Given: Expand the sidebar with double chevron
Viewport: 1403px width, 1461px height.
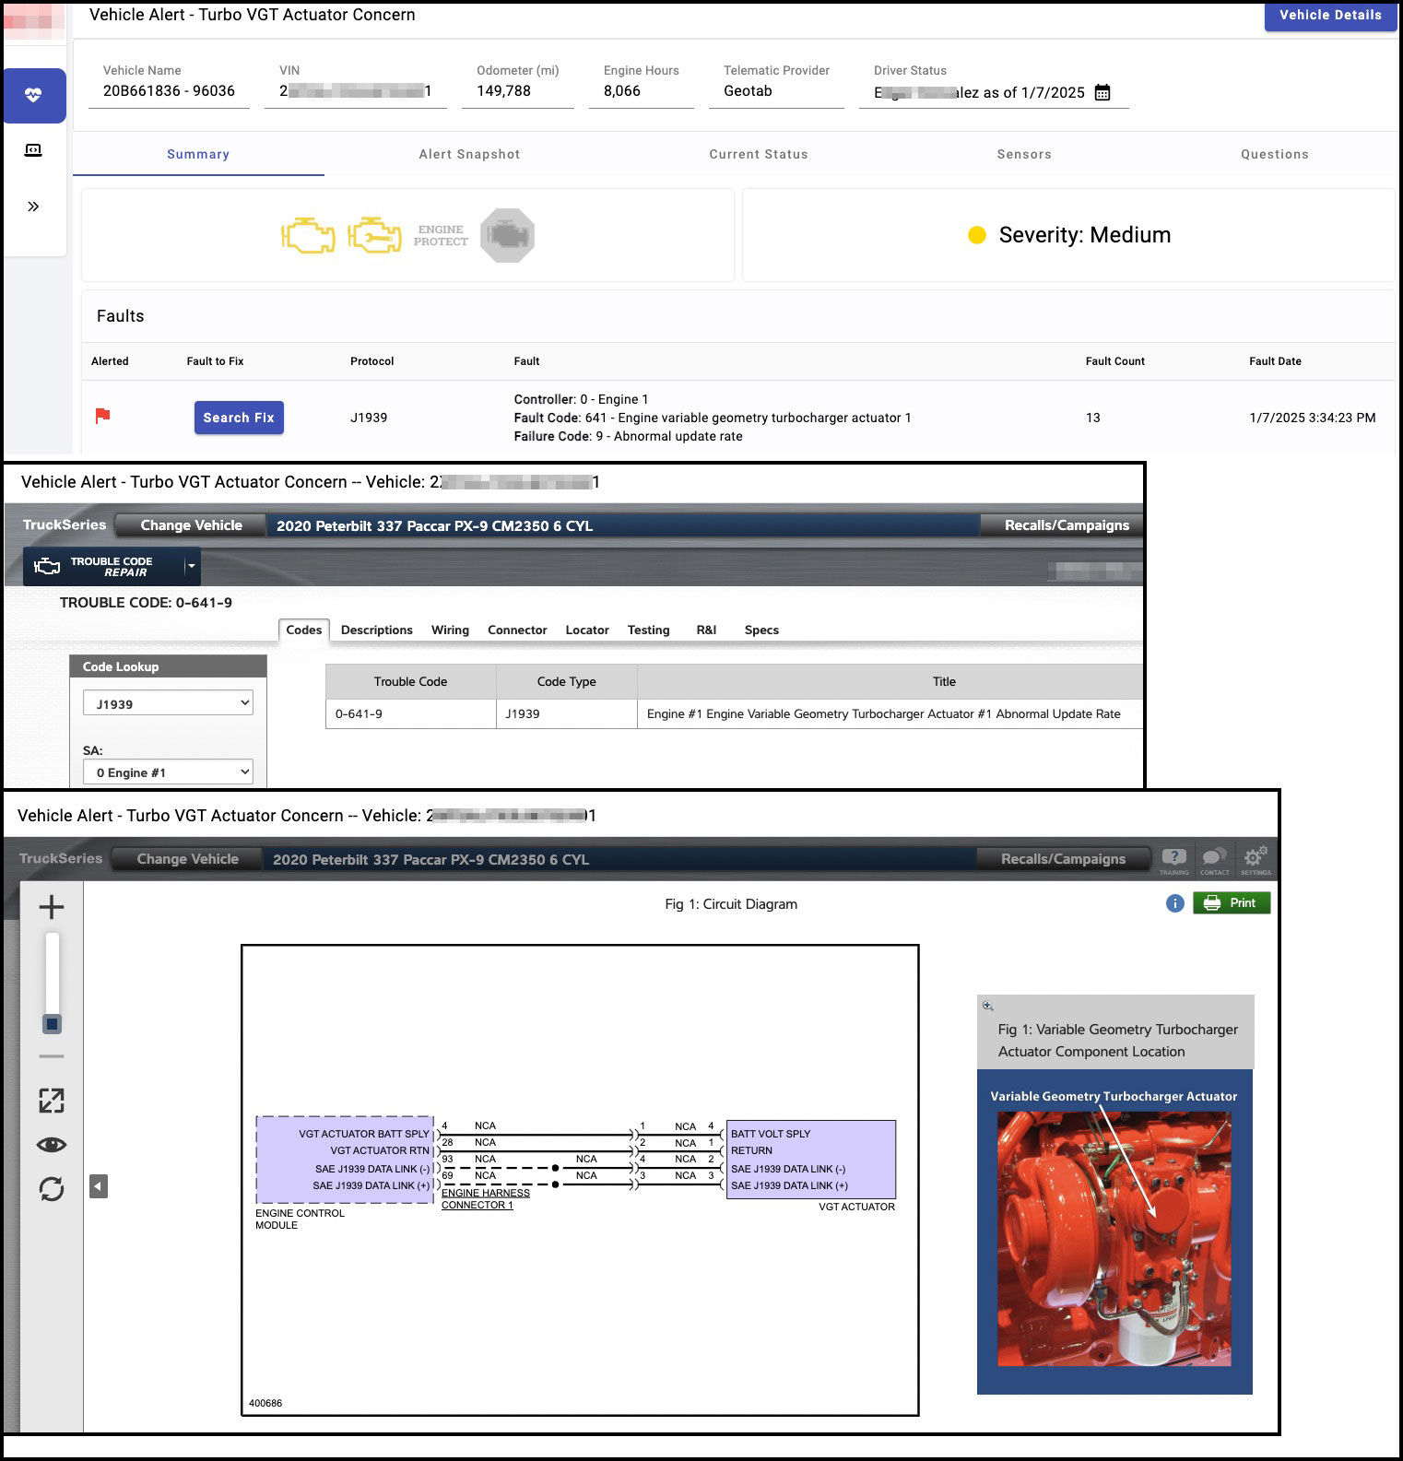Looking at the screenshot, I should pos(33,206).
